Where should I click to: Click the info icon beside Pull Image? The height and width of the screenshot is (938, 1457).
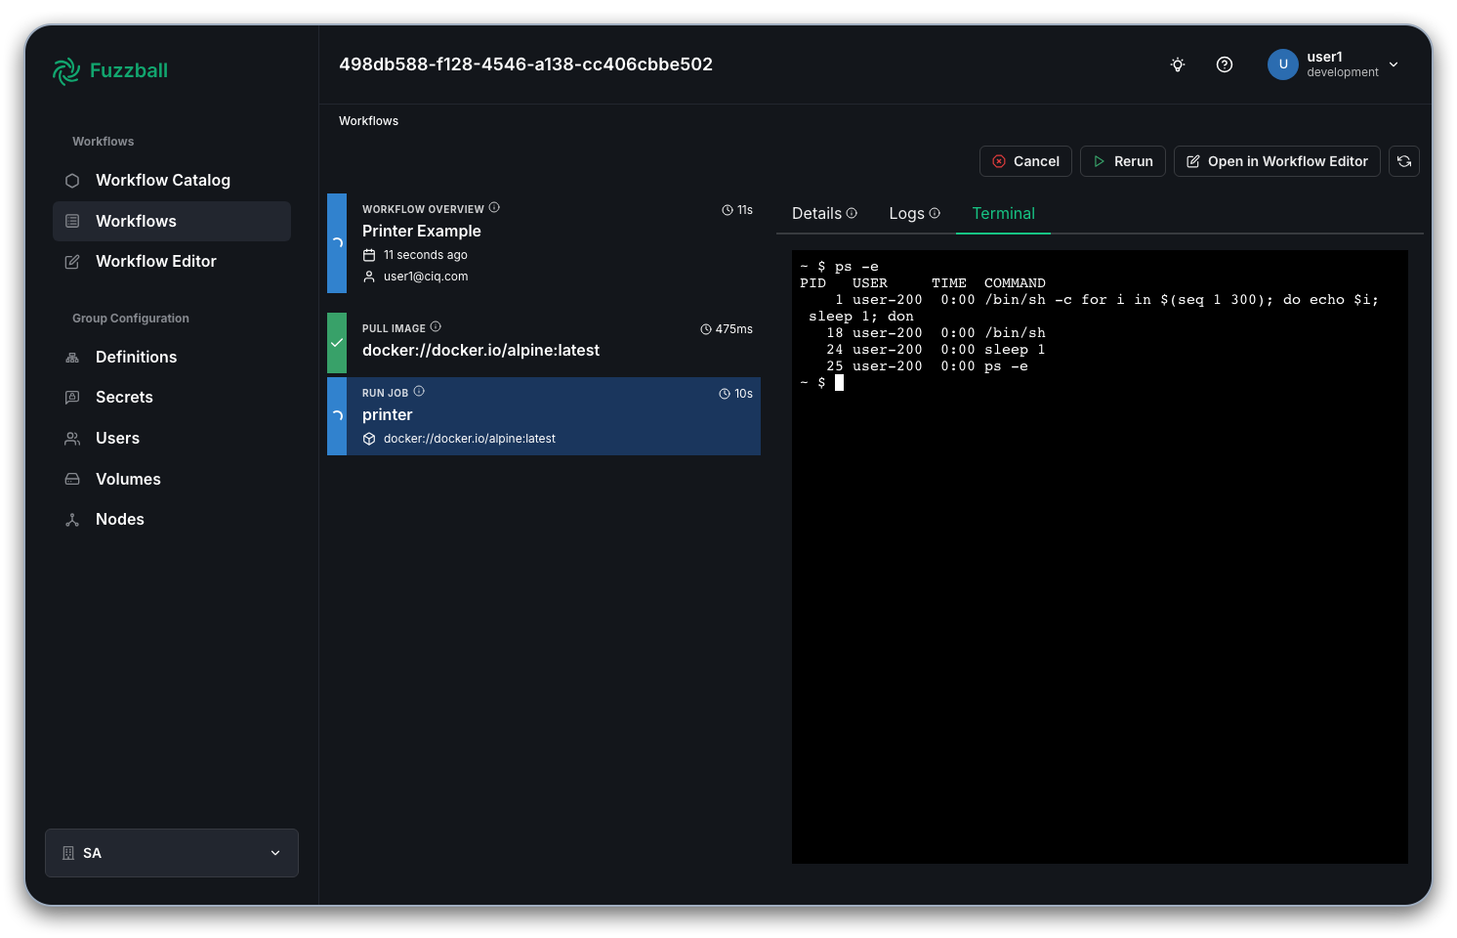click(x=436, y=326)
